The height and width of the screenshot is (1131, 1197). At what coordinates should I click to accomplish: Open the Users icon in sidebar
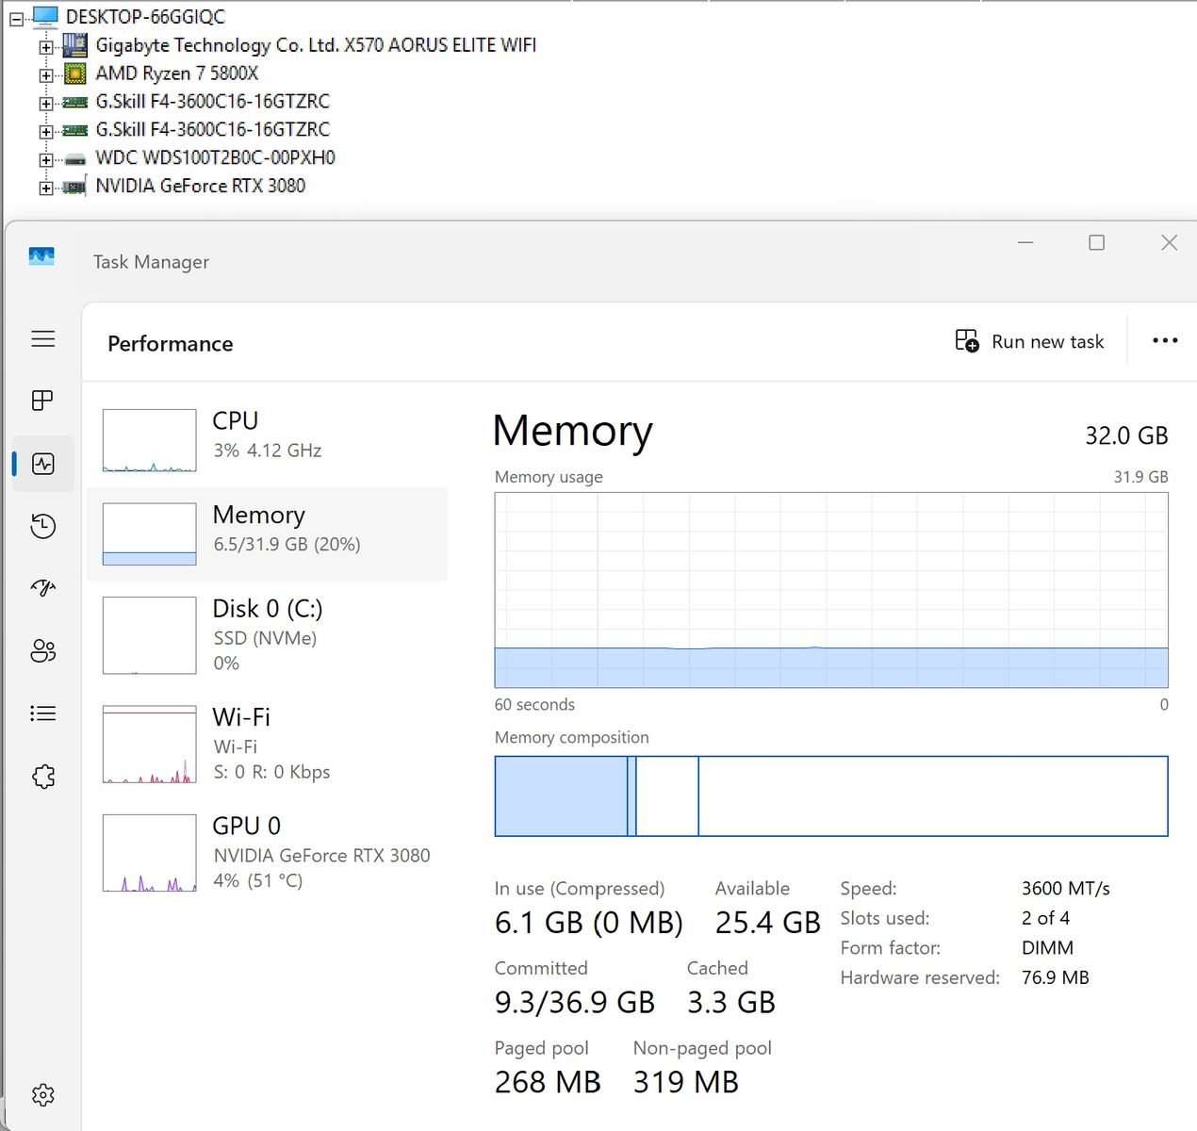(x=42, y=650)
